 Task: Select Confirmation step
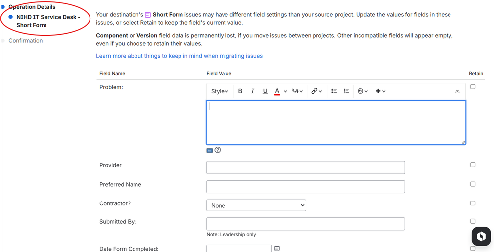(x=26, y=41)
